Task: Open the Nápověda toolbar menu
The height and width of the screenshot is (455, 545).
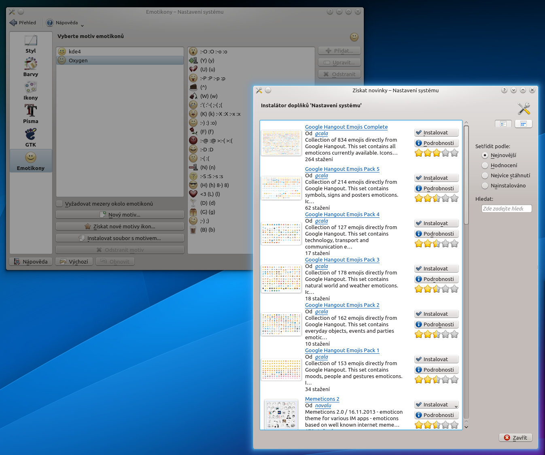Action: [62, 23]
